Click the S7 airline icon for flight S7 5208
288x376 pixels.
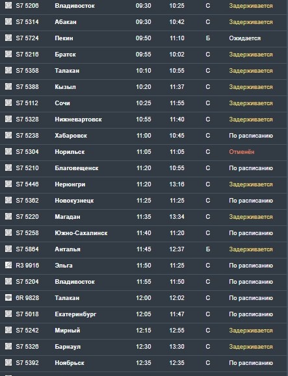(8, 5)
